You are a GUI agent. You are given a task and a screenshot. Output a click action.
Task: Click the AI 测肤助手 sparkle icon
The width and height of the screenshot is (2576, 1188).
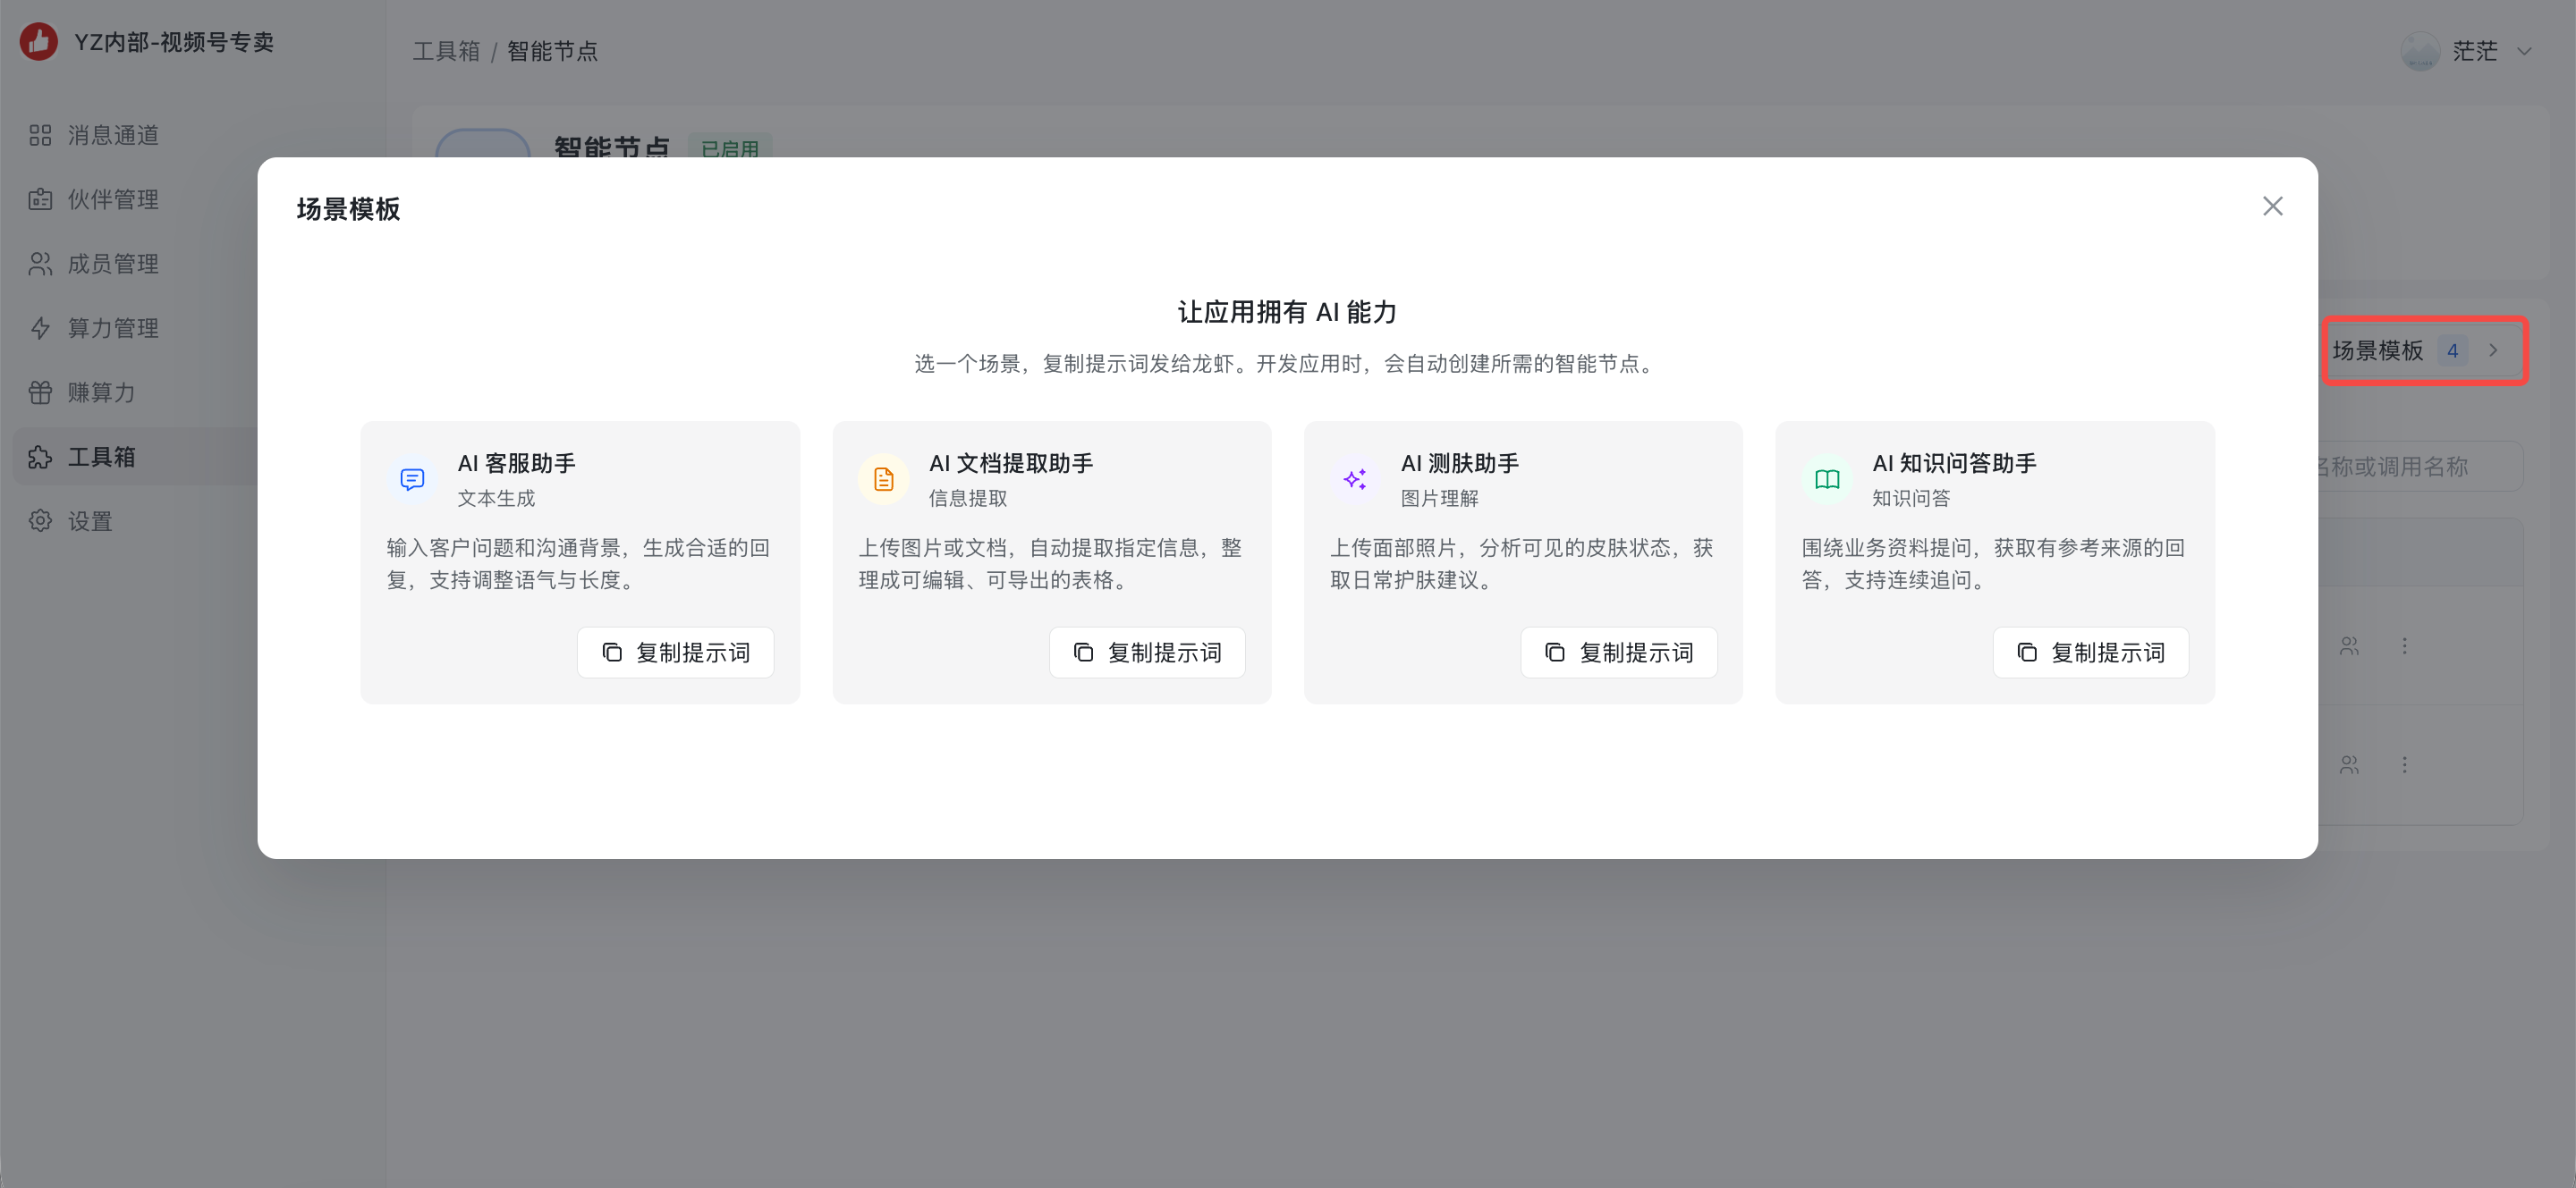pyautogui.click(x=1355, y=480)
